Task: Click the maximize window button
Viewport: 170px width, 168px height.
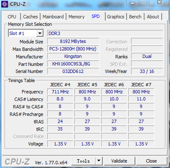Action: pyautogui.click(x=144, y=3)
